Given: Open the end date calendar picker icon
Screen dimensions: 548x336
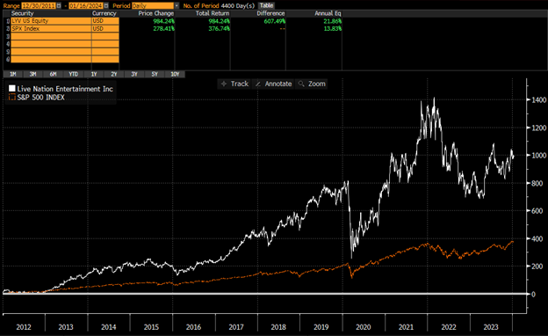Looking at the screenshot, I should point(106,5).
